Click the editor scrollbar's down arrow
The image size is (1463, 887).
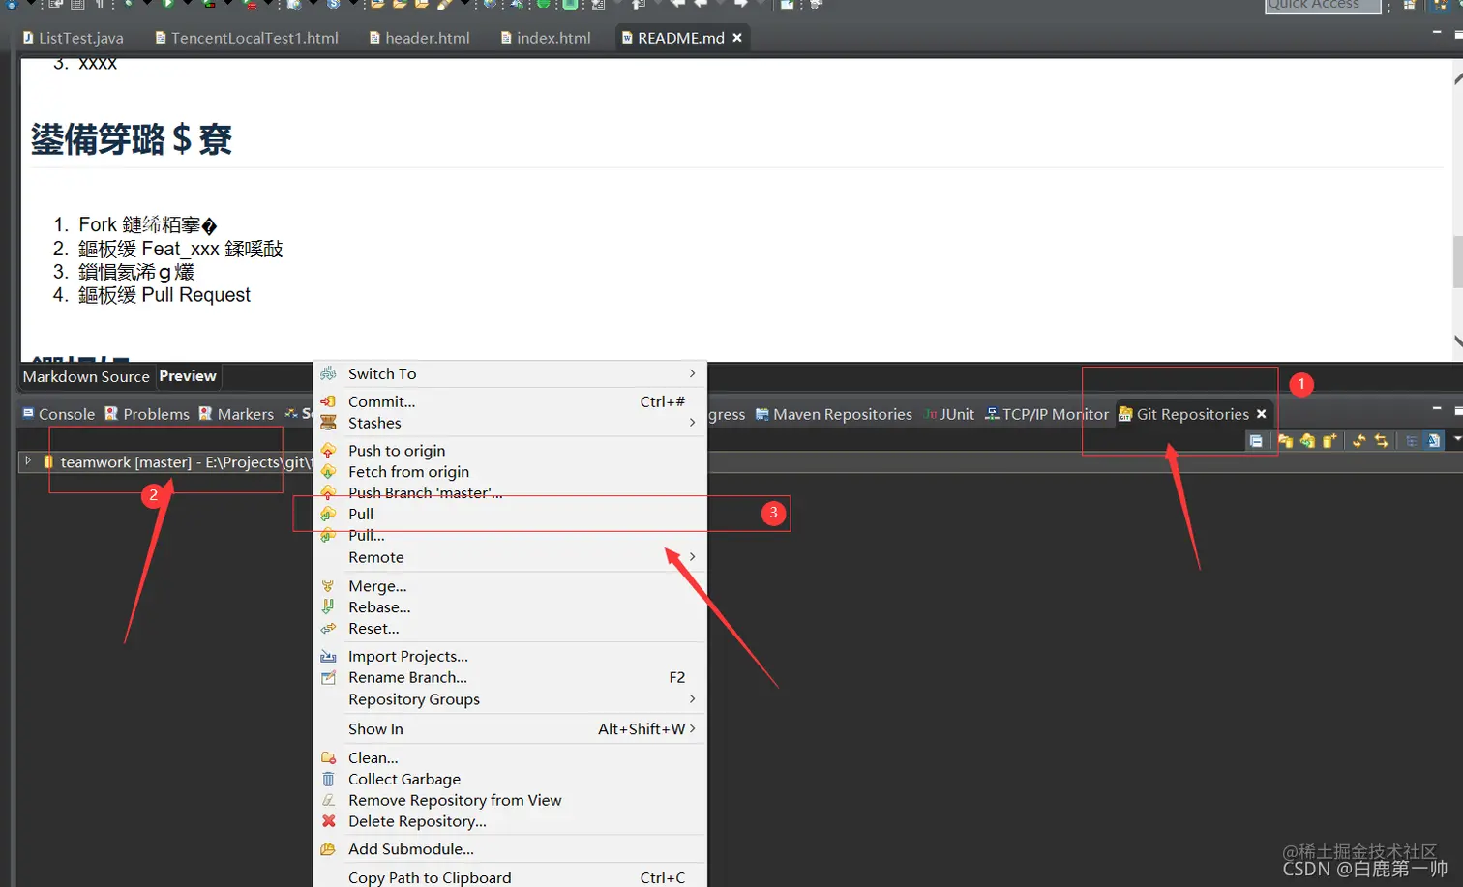[1457, 340]
